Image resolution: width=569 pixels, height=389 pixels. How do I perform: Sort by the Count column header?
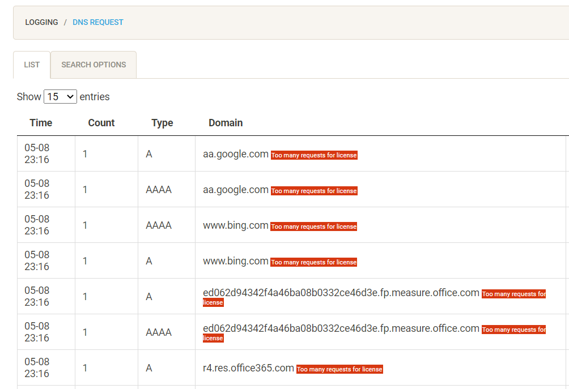(101, 123)
